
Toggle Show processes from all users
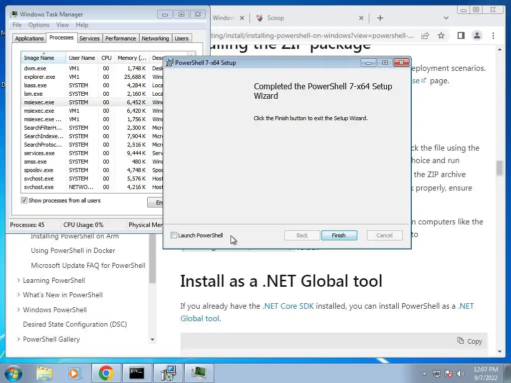click(24, 200)
